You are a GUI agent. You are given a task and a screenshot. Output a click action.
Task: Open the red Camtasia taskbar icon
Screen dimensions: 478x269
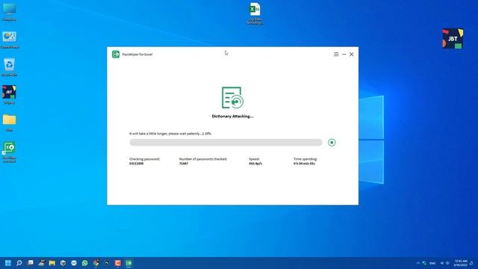[x=118, y=263]
